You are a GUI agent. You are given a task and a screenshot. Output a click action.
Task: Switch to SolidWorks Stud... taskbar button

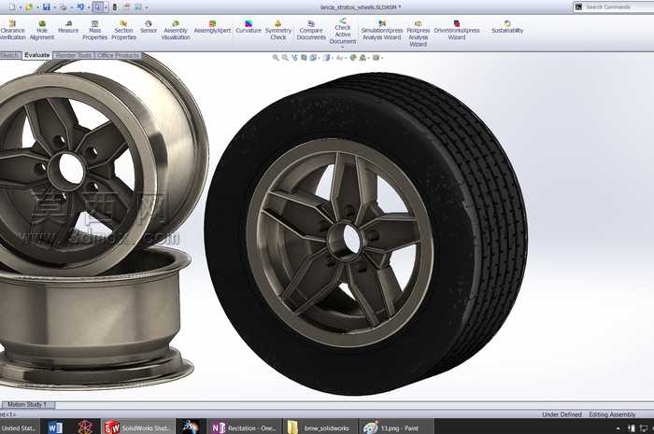(137, 427)
